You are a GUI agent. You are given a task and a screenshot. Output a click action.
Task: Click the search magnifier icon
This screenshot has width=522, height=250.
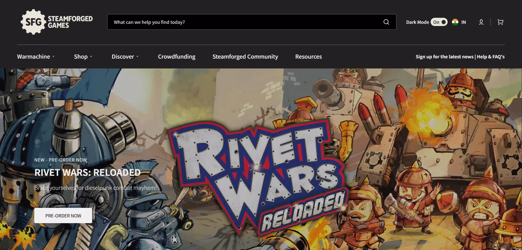386,22
